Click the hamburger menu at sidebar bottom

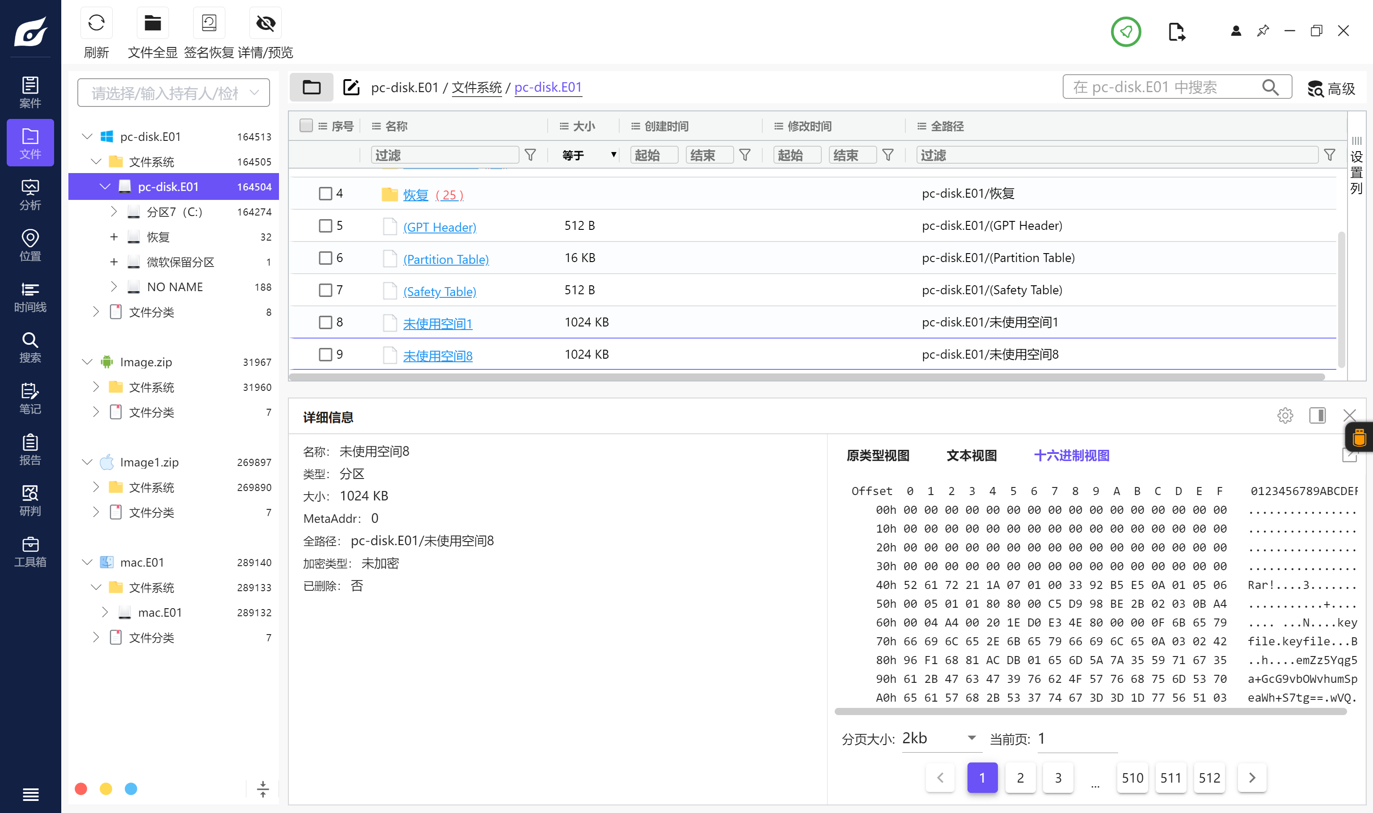tap(31, 794)
